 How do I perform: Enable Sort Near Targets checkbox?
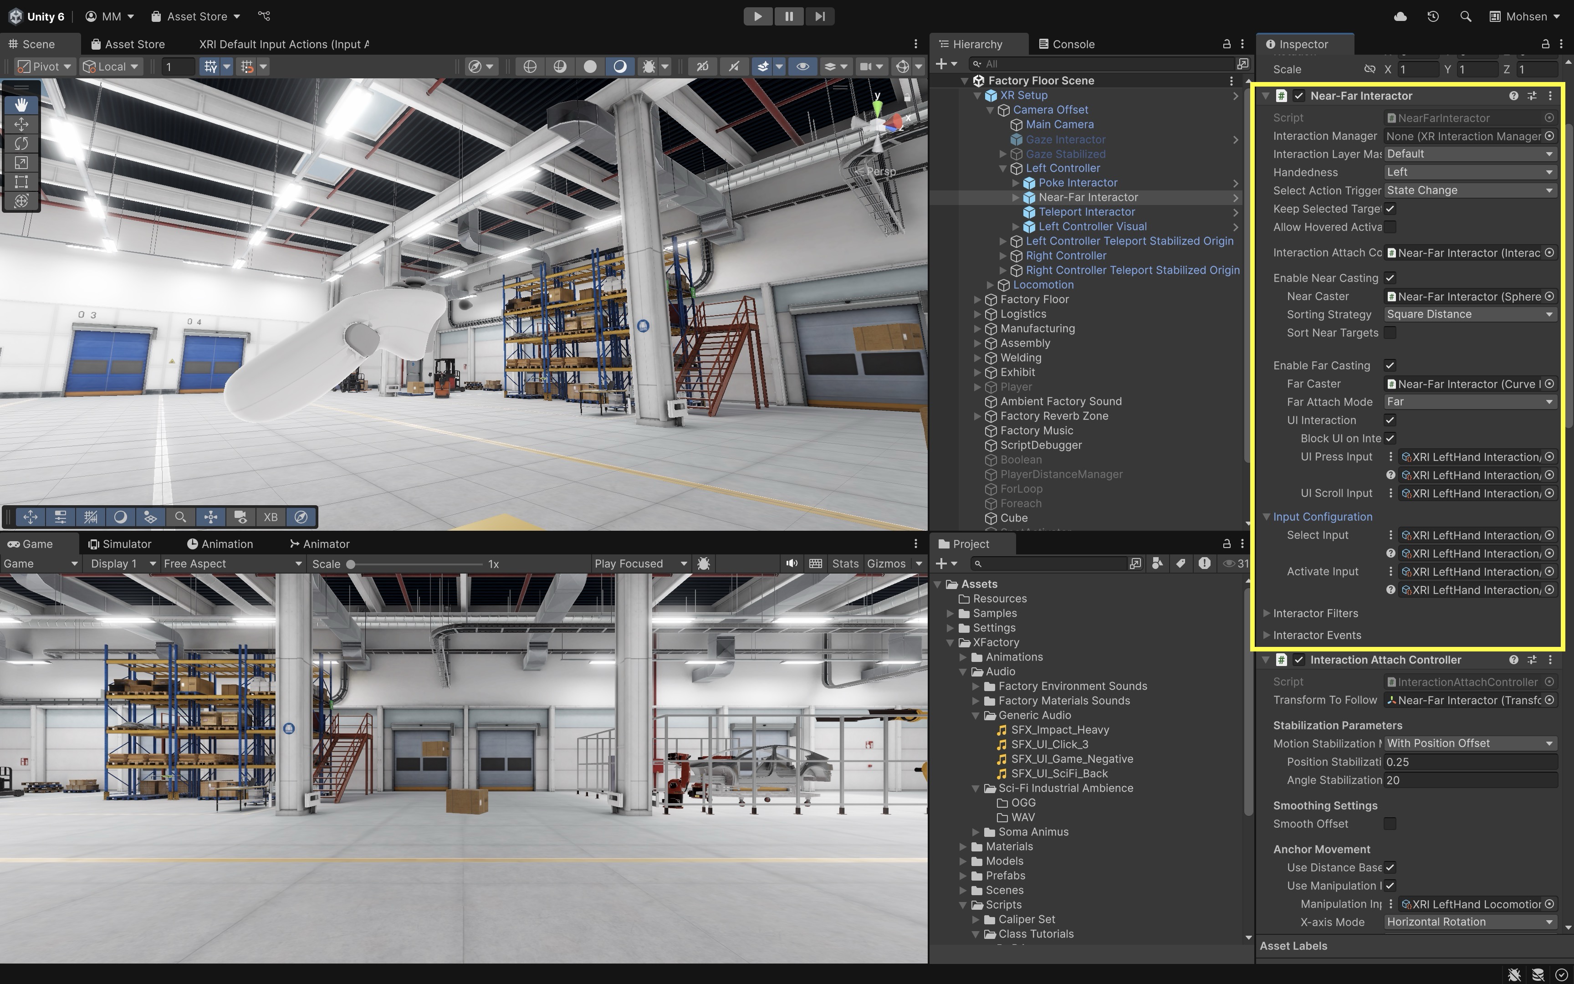pos(1390,333)
